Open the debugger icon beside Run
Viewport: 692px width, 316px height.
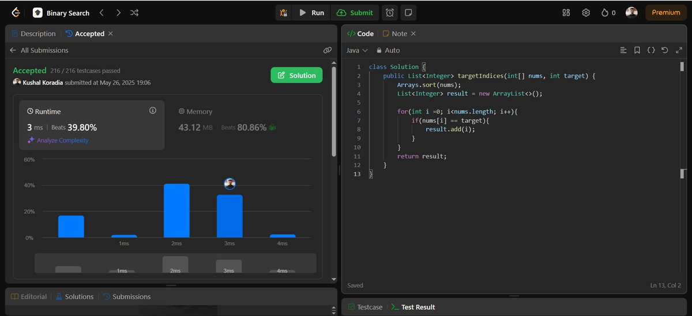[283, 13]
